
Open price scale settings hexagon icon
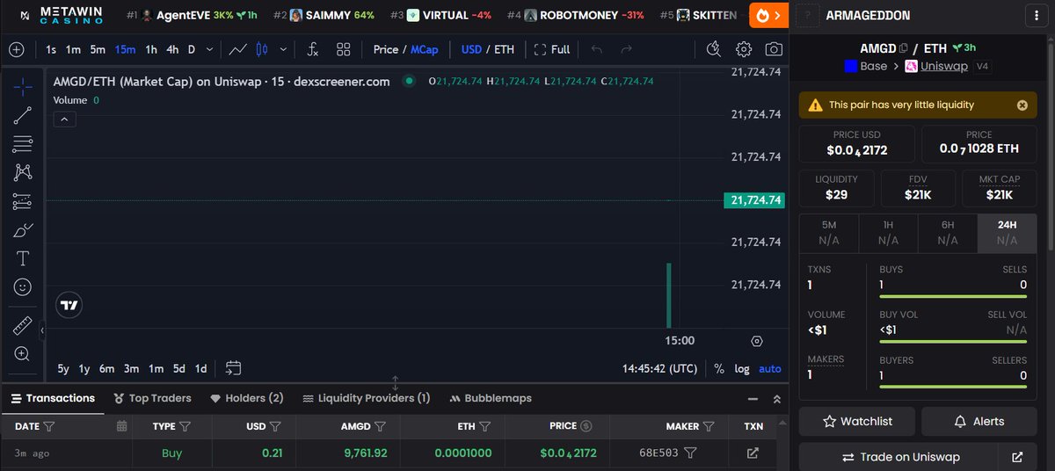(757, 341)
